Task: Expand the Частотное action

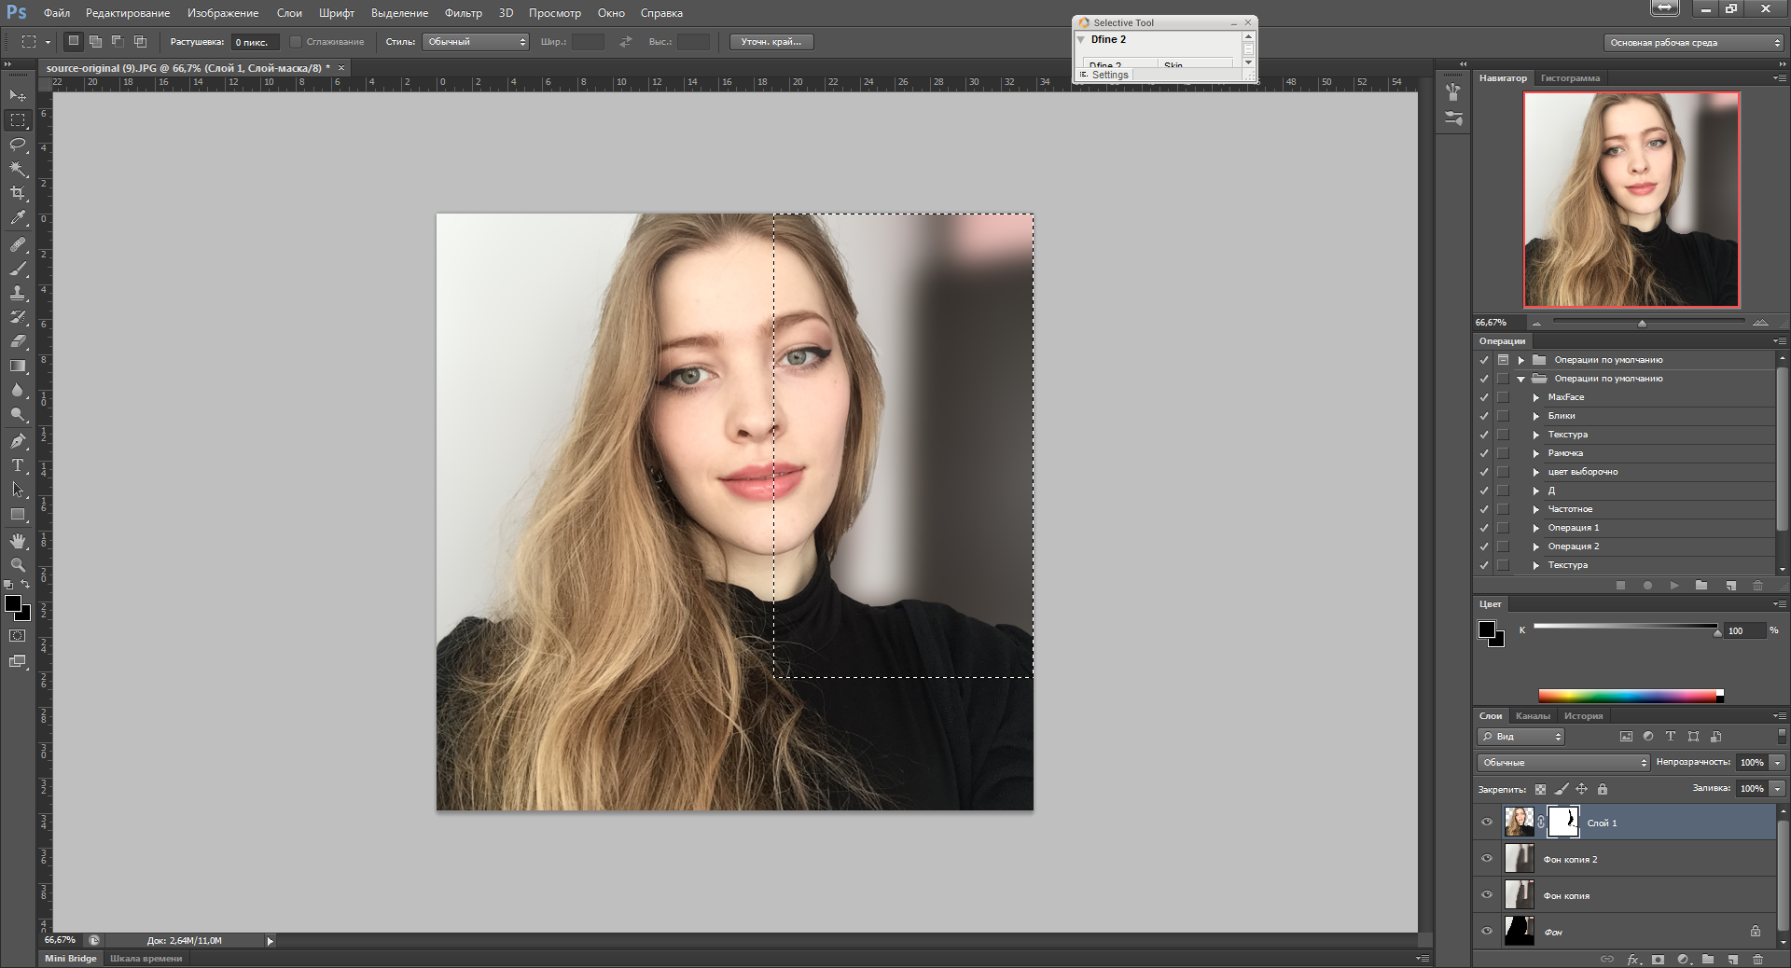Action: coord(1536,509)
